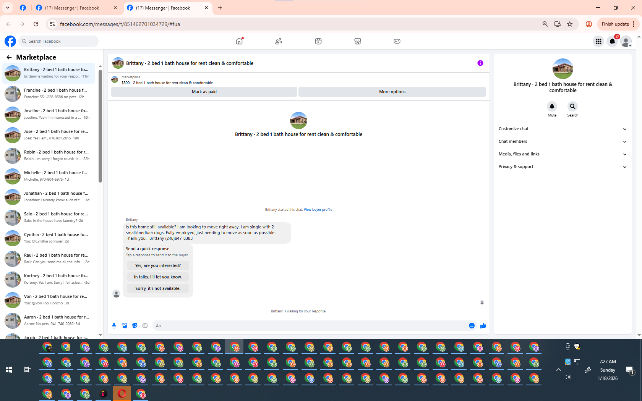Open Cynthia's conversation

click(x=49, y=238)
